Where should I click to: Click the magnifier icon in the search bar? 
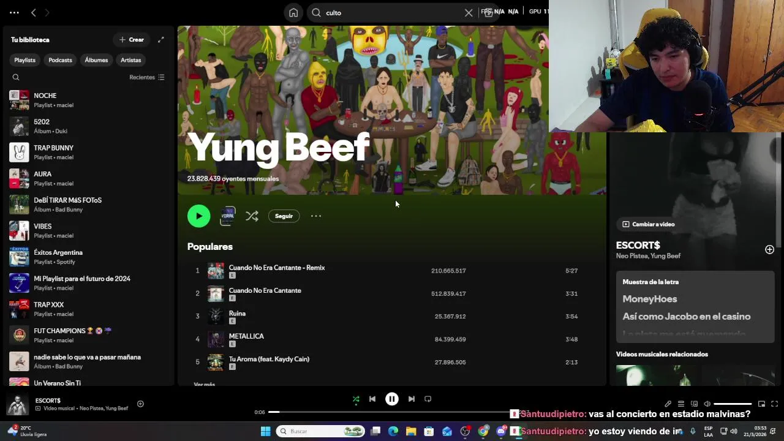point(316,12)
